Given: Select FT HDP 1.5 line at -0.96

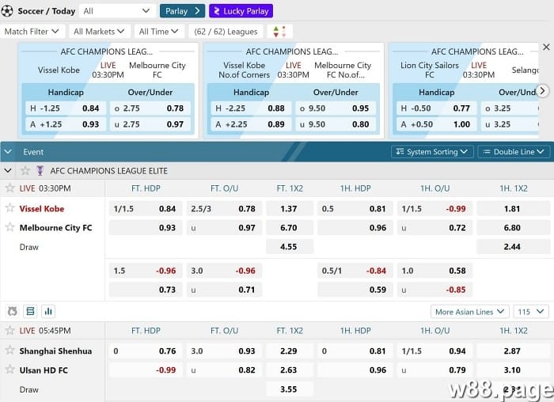Looking at the screenshot, I should click(146, 271).
